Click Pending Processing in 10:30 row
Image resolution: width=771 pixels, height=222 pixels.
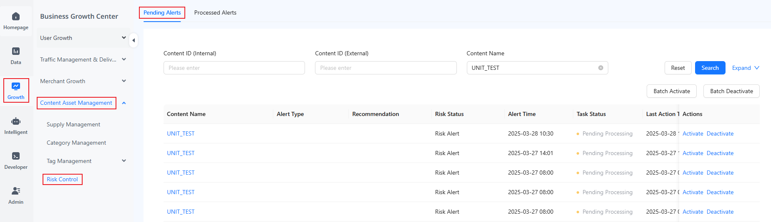(607, 133)
